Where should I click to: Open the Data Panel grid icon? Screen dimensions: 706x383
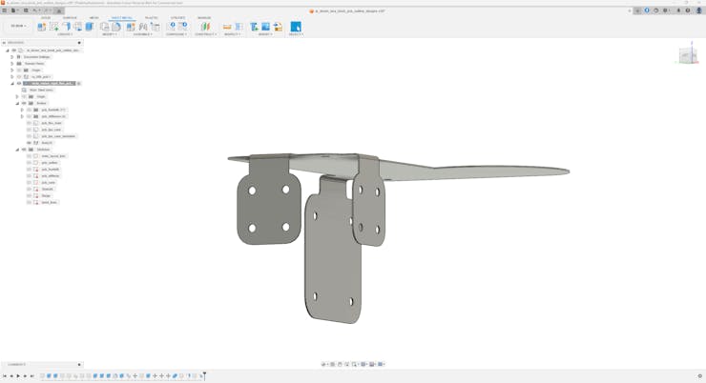point(5,10)
